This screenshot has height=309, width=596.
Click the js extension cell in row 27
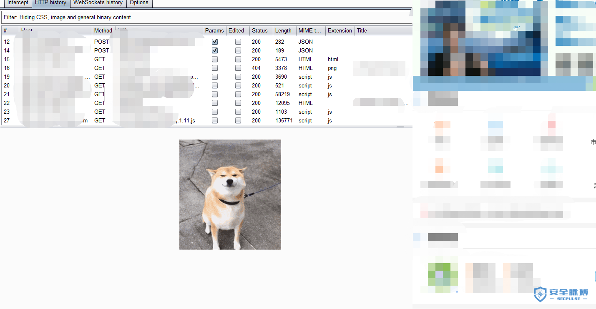point(329,120)
